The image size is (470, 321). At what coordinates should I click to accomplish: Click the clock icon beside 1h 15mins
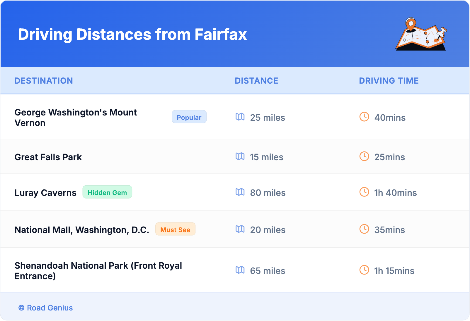click(x=364, y=270)
